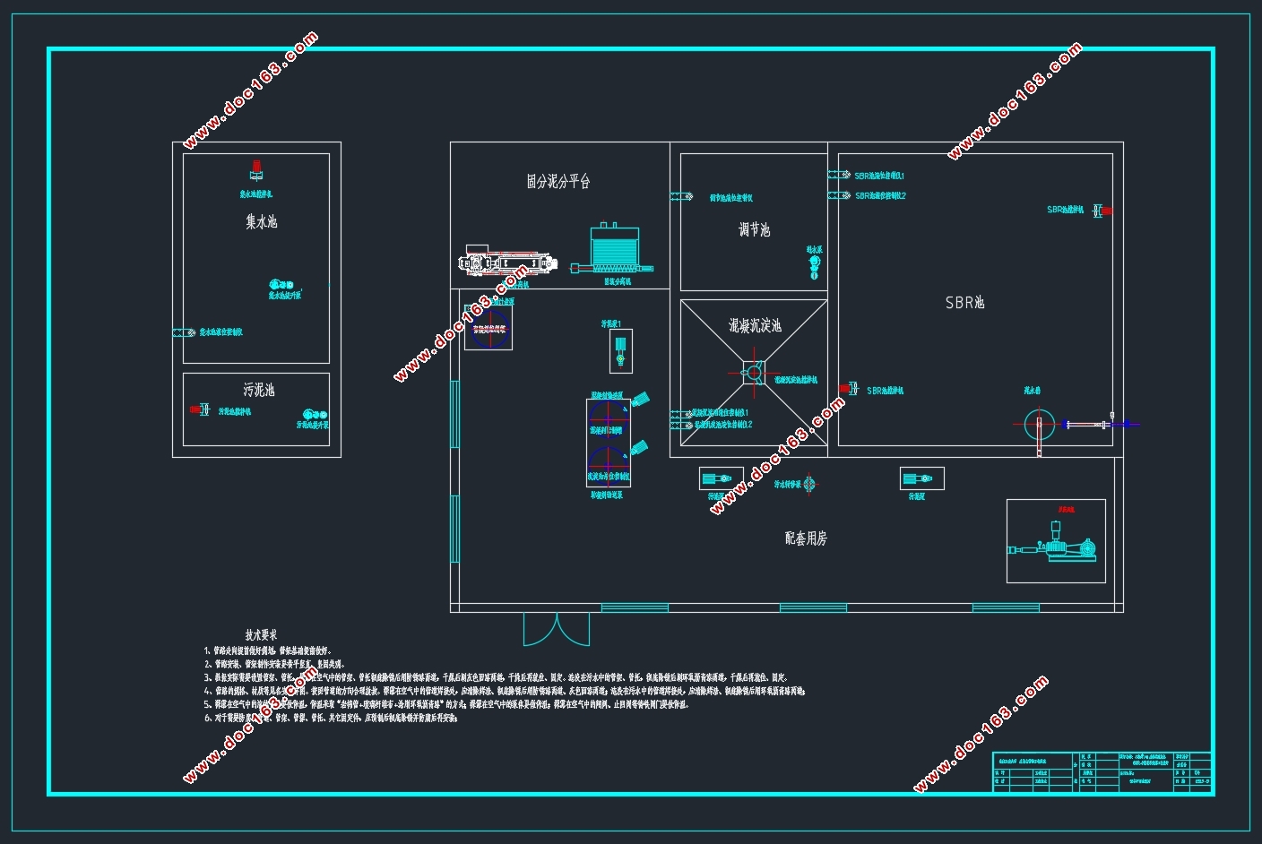
Task: Click the SBR池 room label
Action: [964, 303]
